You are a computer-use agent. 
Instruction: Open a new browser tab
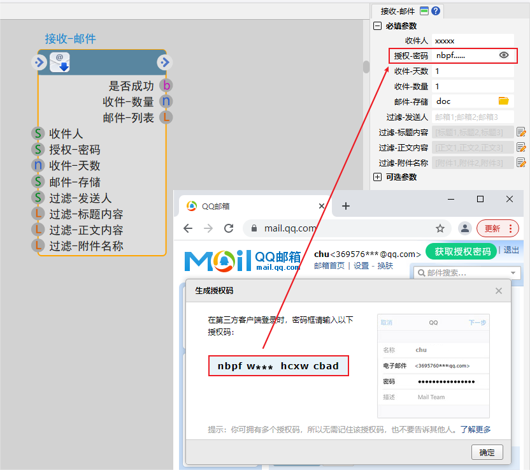pyautogui.click(x=346, y=206)
